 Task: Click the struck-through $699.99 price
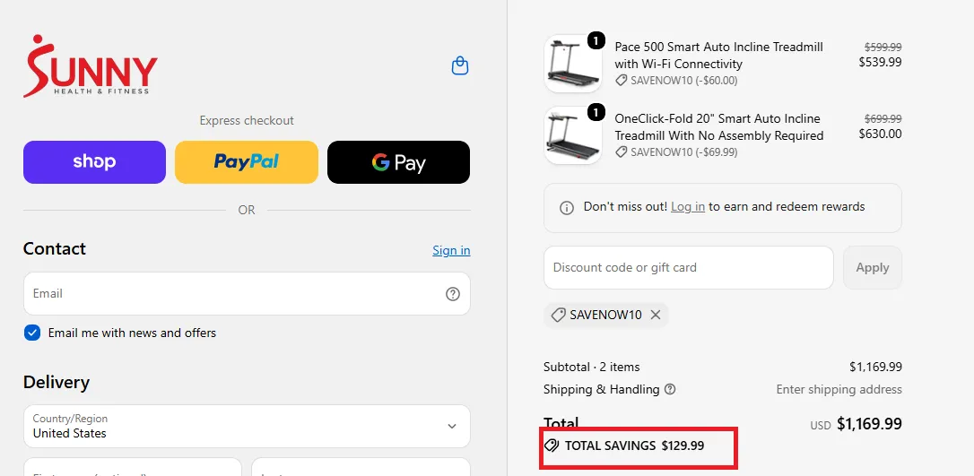coord(883,118)
